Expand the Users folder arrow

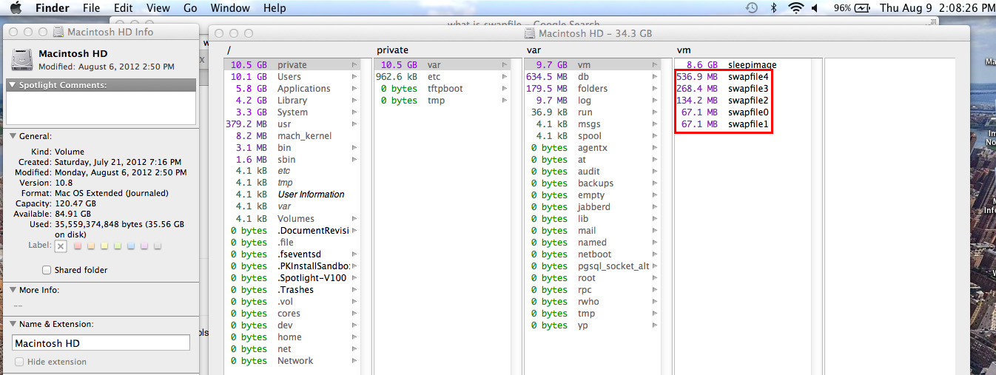click(x=354, y=77)
